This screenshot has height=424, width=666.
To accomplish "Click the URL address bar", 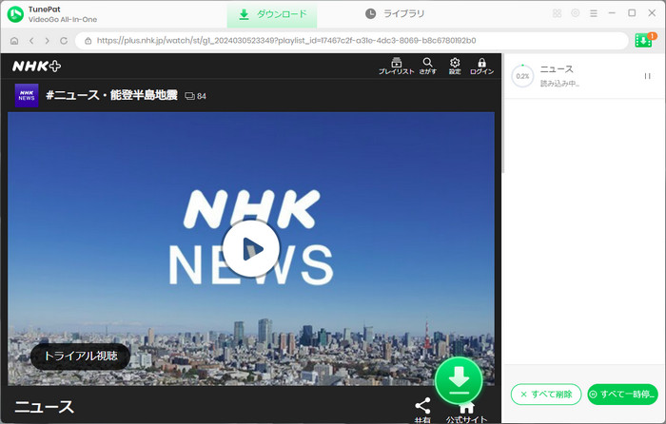I will click(352, 41).
